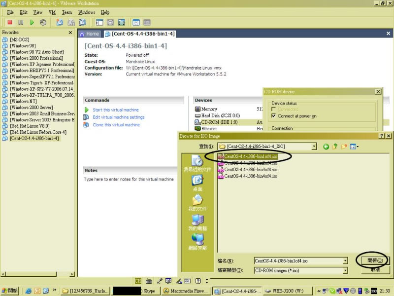The image size is (394, 296).
Task: Open the My Documents place in Browse dialog
Action: coord(197,203)
